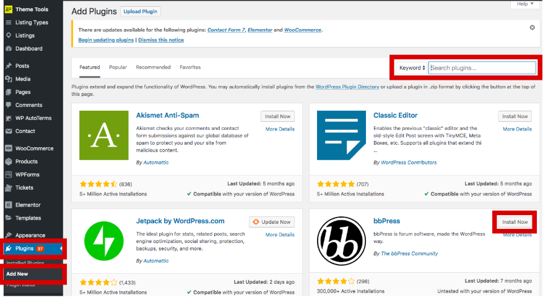This screenshot has width=548, height=303.
Task: Click the Pages icon in sidebar
Action: point(9,92)
